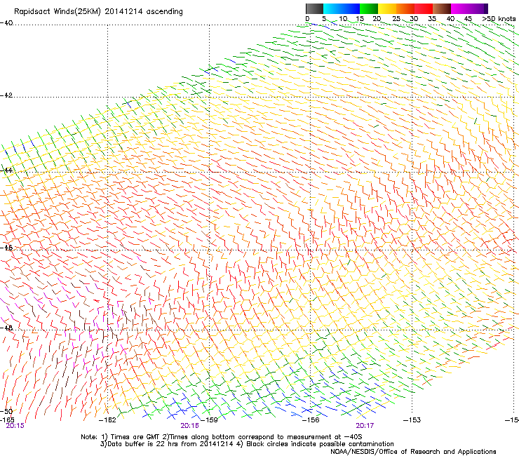The image size is (519, 456).
Task: Click legend tick label '25'
Action: point(396,19)
